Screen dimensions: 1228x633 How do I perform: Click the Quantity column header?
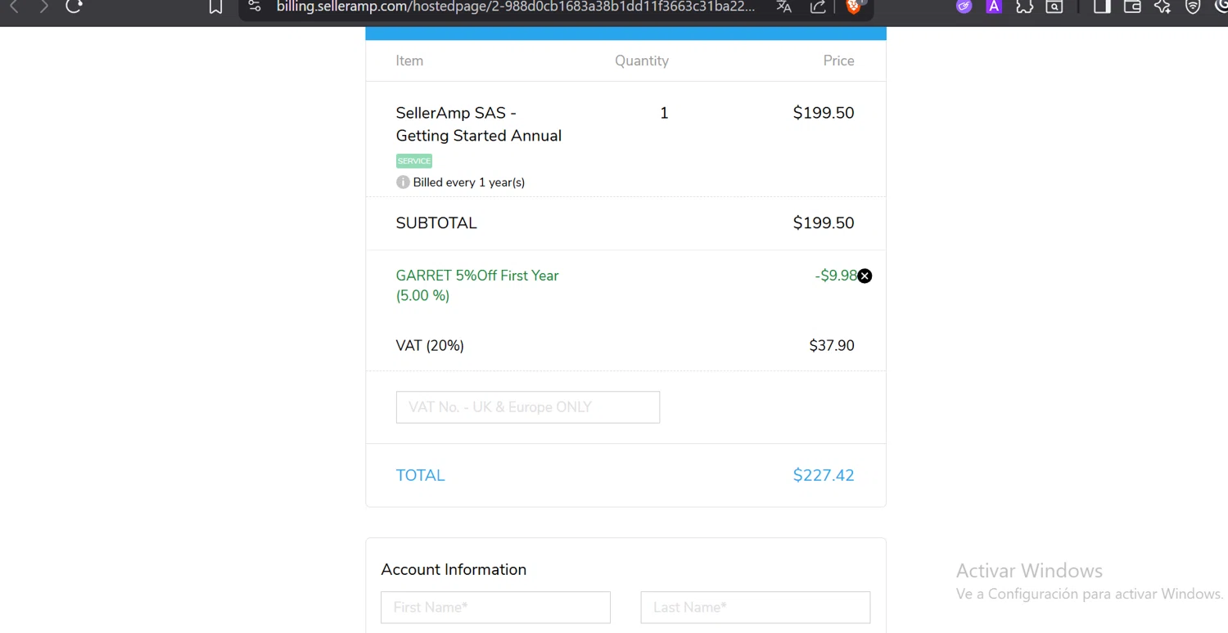point(642,61)
